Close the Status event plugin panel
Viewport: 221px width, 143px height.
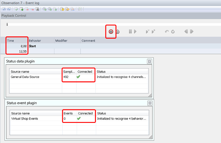[x=150, y=103]
